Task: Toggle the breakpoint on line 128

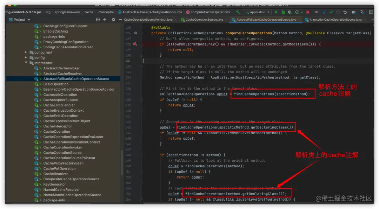Action: pos(135,44)
